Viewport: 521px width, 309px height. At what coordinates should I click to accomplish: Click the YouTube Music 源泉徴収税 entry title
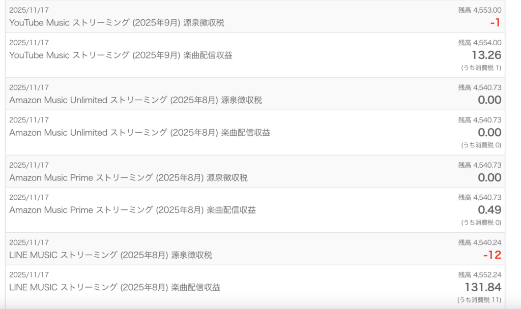pyautogui.click(x=117, y=22)
